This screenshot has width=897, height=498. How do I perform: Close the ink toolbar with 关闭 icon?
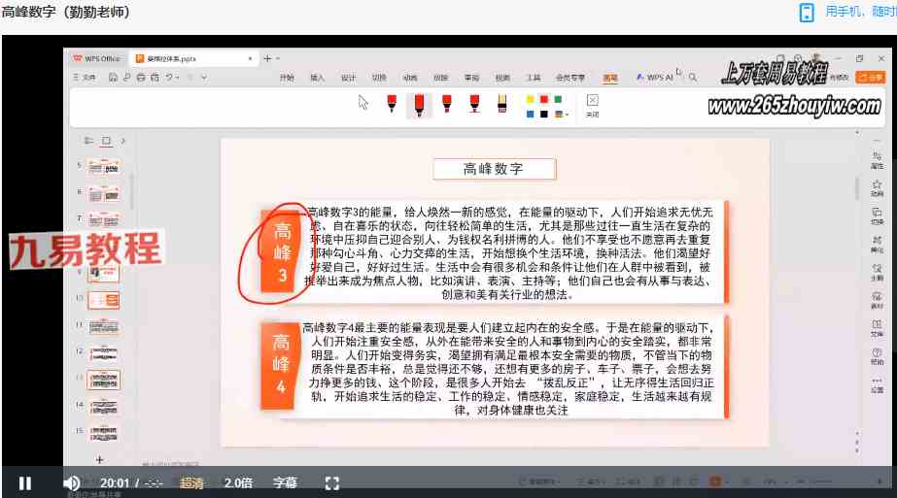click(592, 104)
